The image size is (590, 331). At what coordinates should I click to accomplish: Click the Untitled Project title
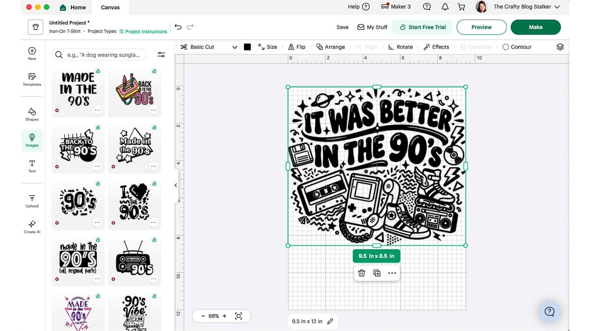(69, 23)
